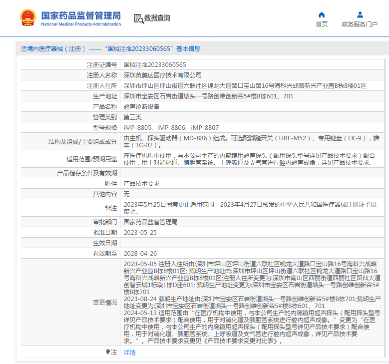Click the 数据查询 label
This screenshot has height=364, width=389.
157,18
